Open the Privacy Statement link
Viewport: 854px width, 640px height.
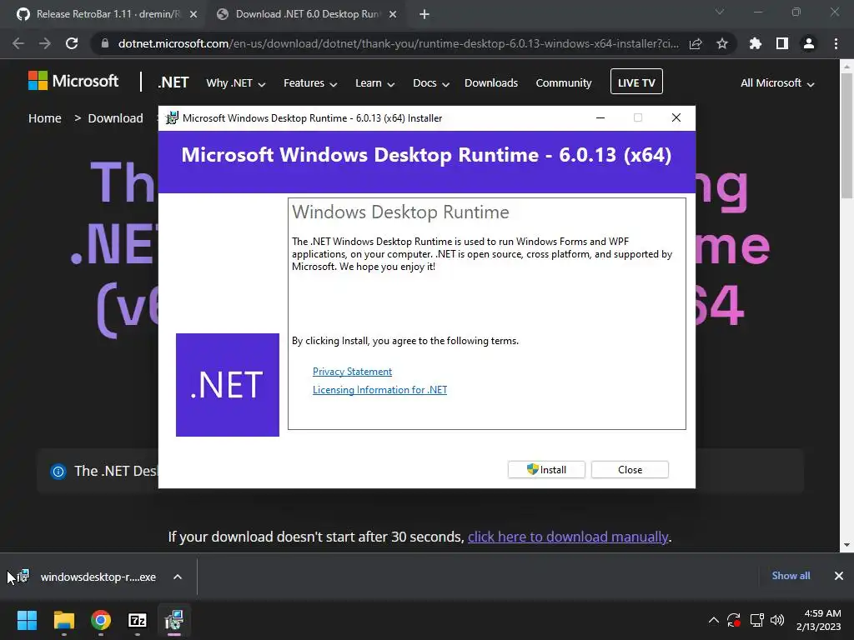[x=353, y=372]
